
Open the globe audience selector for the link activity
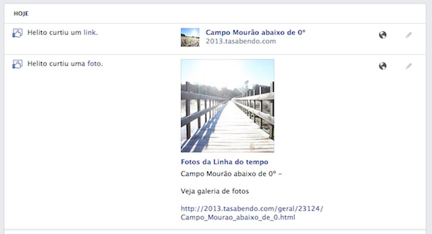pyautogui.click(x=382, y=35)
